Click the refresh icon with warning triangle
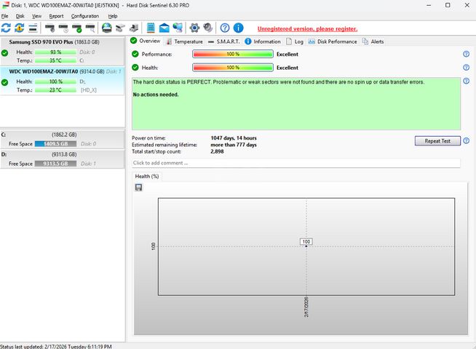This screenshot has width=476, height=349. coord(20,28)
